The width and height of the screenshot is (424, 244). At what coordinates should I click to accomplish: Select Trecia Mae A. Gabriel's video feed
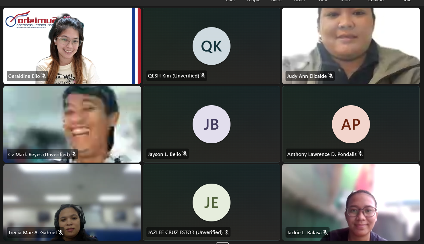click(x=72, y=203)
